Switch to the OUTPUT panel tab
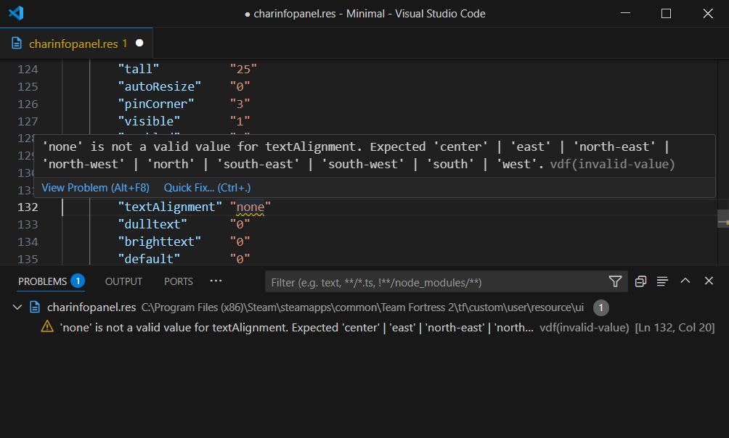The width and height of the screenshot is (729, 438). (x=123, y=281)
